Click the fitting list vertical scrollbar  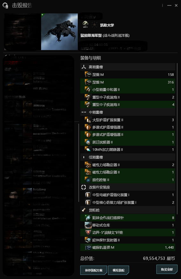[177, 139]
